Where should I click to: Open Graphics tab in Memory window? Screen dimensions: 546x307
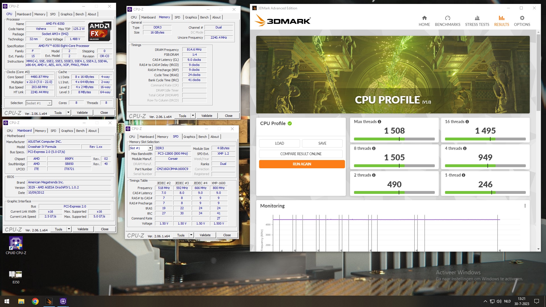coord(191,17)
